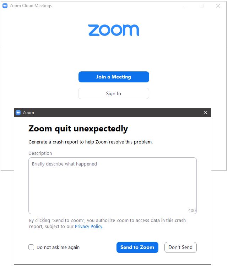Submit the crash report with Send to Zoom
The height and width of the screenshot is (266, 228).
coord(137,247)
